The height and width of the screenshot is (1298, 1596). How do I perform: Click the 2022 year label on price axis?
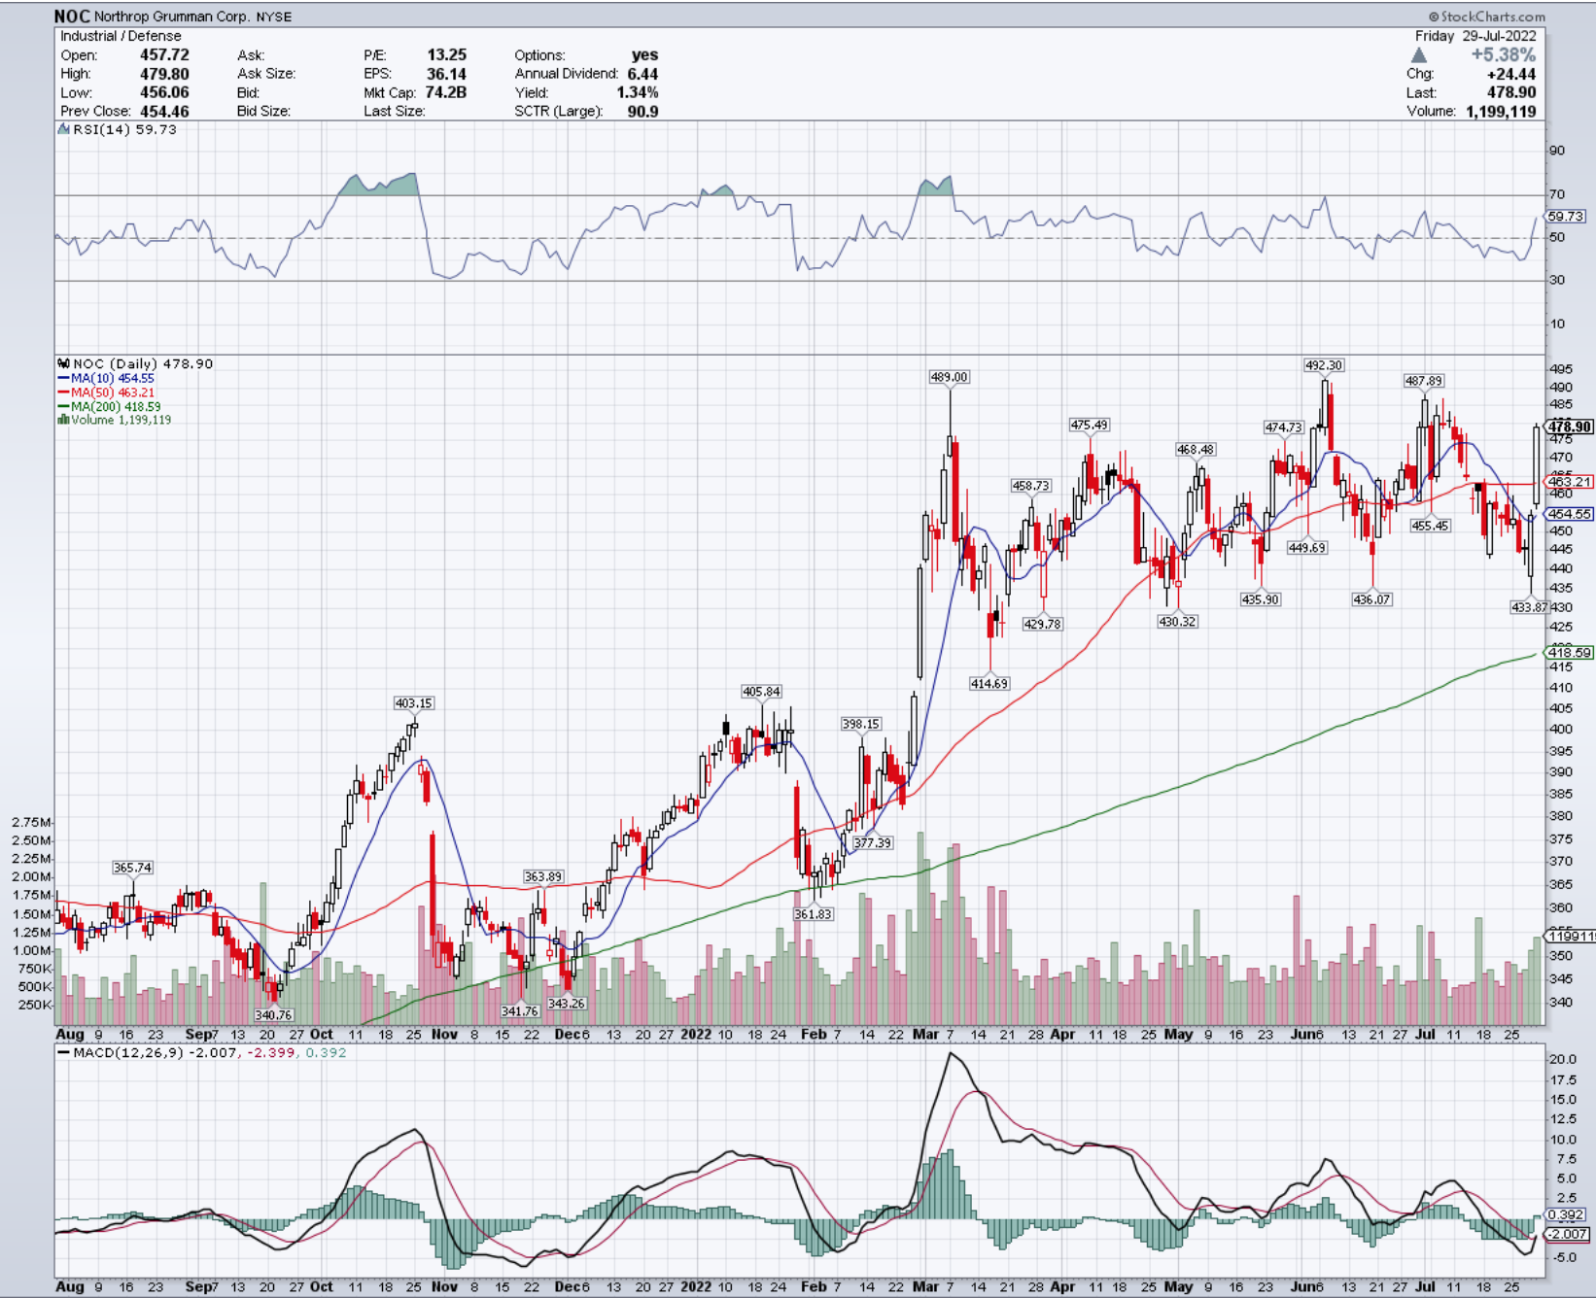pyautogui.click(x=696, y=1035)
